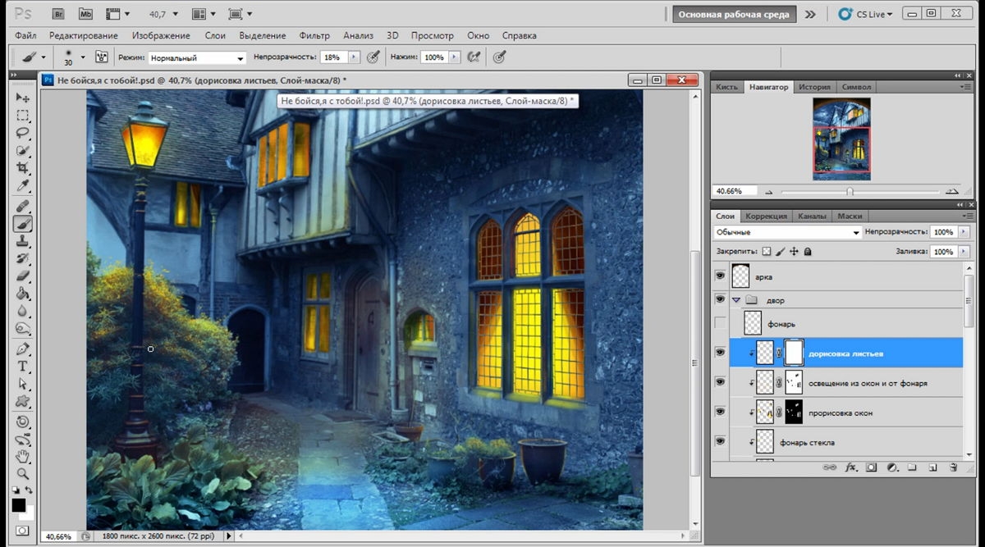The height and width of the screenshot is (547, 985).
Task: Select the Dodge tool
Action: 23,330
